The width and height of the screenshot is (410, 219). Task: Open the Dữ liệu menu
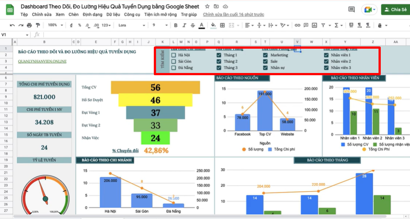click(x=113, y=15)
